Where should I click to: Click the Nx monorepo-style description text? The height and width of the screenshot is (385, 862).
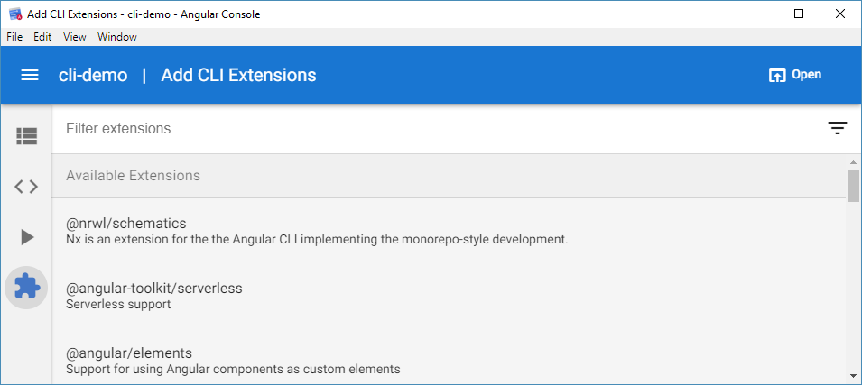pyautogui.click(x=317, y=240)
